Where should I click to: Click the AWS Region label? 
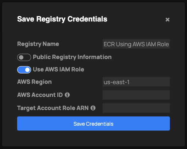34,82
